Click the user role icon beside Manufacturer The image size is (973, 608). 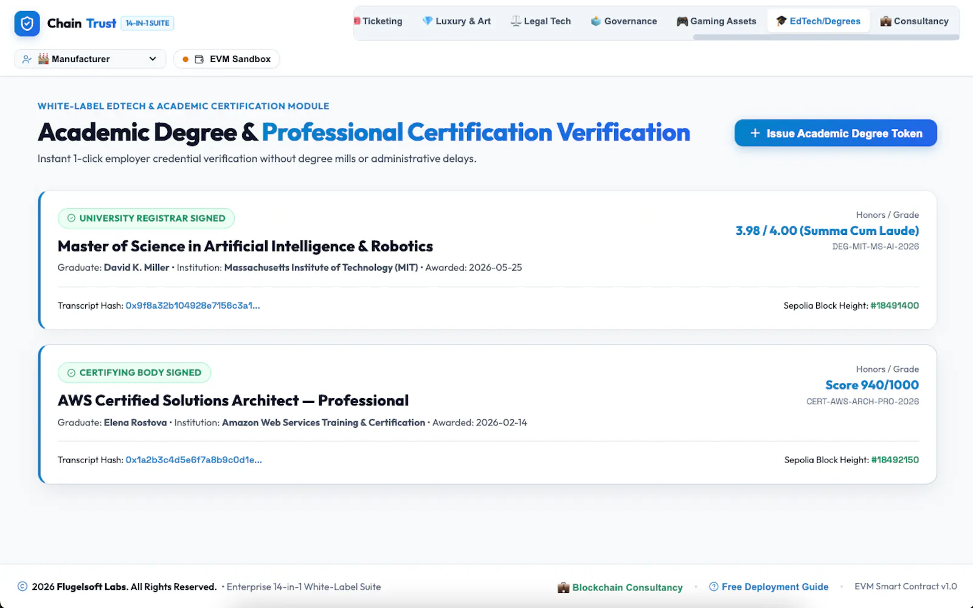coord(27,59)
